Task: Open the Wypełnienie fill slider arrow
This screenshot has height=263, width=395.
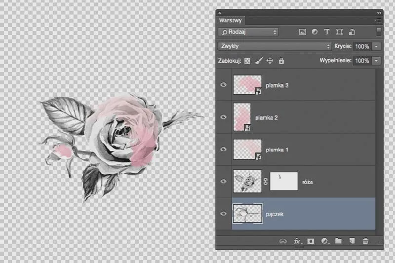Action: (x=376, y=61)
